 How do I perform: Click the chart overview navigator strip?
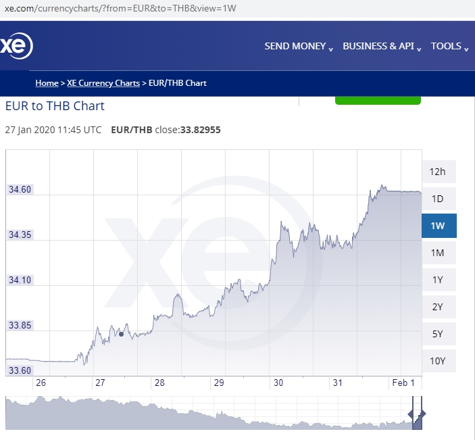pos(203,414)
